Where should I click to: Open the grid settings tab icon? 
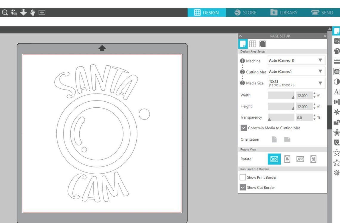tap(253, 44)
